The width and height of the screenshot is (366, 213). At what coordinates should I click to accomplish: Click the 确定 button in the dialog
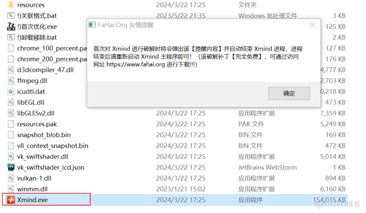pos(289,93)
